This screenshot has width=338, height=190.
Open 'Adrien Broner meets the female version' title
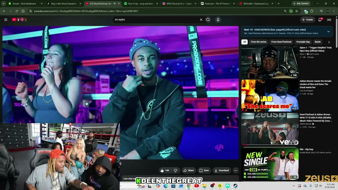[x=315, y=84]
